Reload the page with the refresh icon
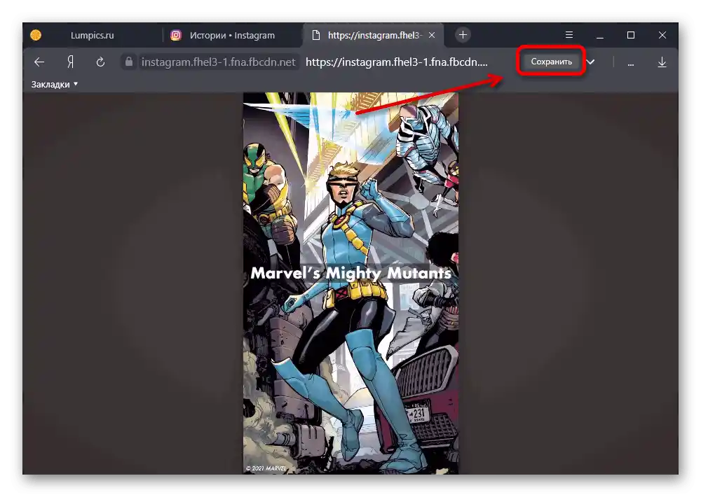The height and width of the screenshot is (497, 701). coord(100,62)
